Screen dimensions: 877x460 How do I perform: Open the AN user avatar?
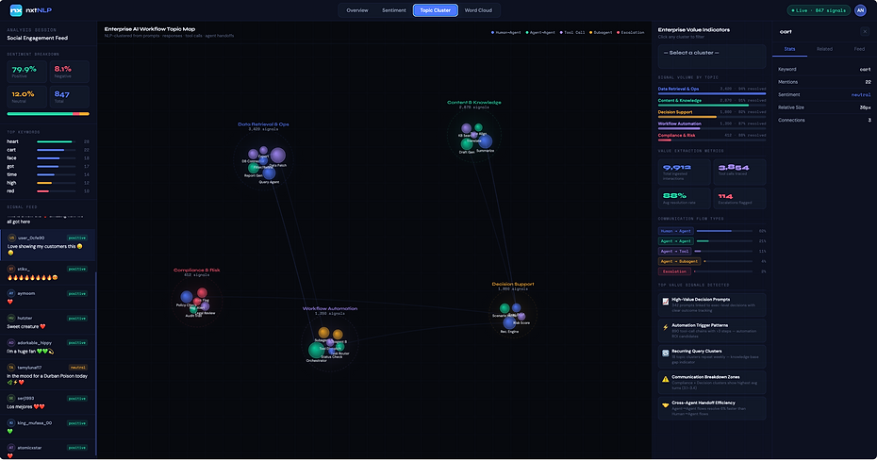click(860, 10)
